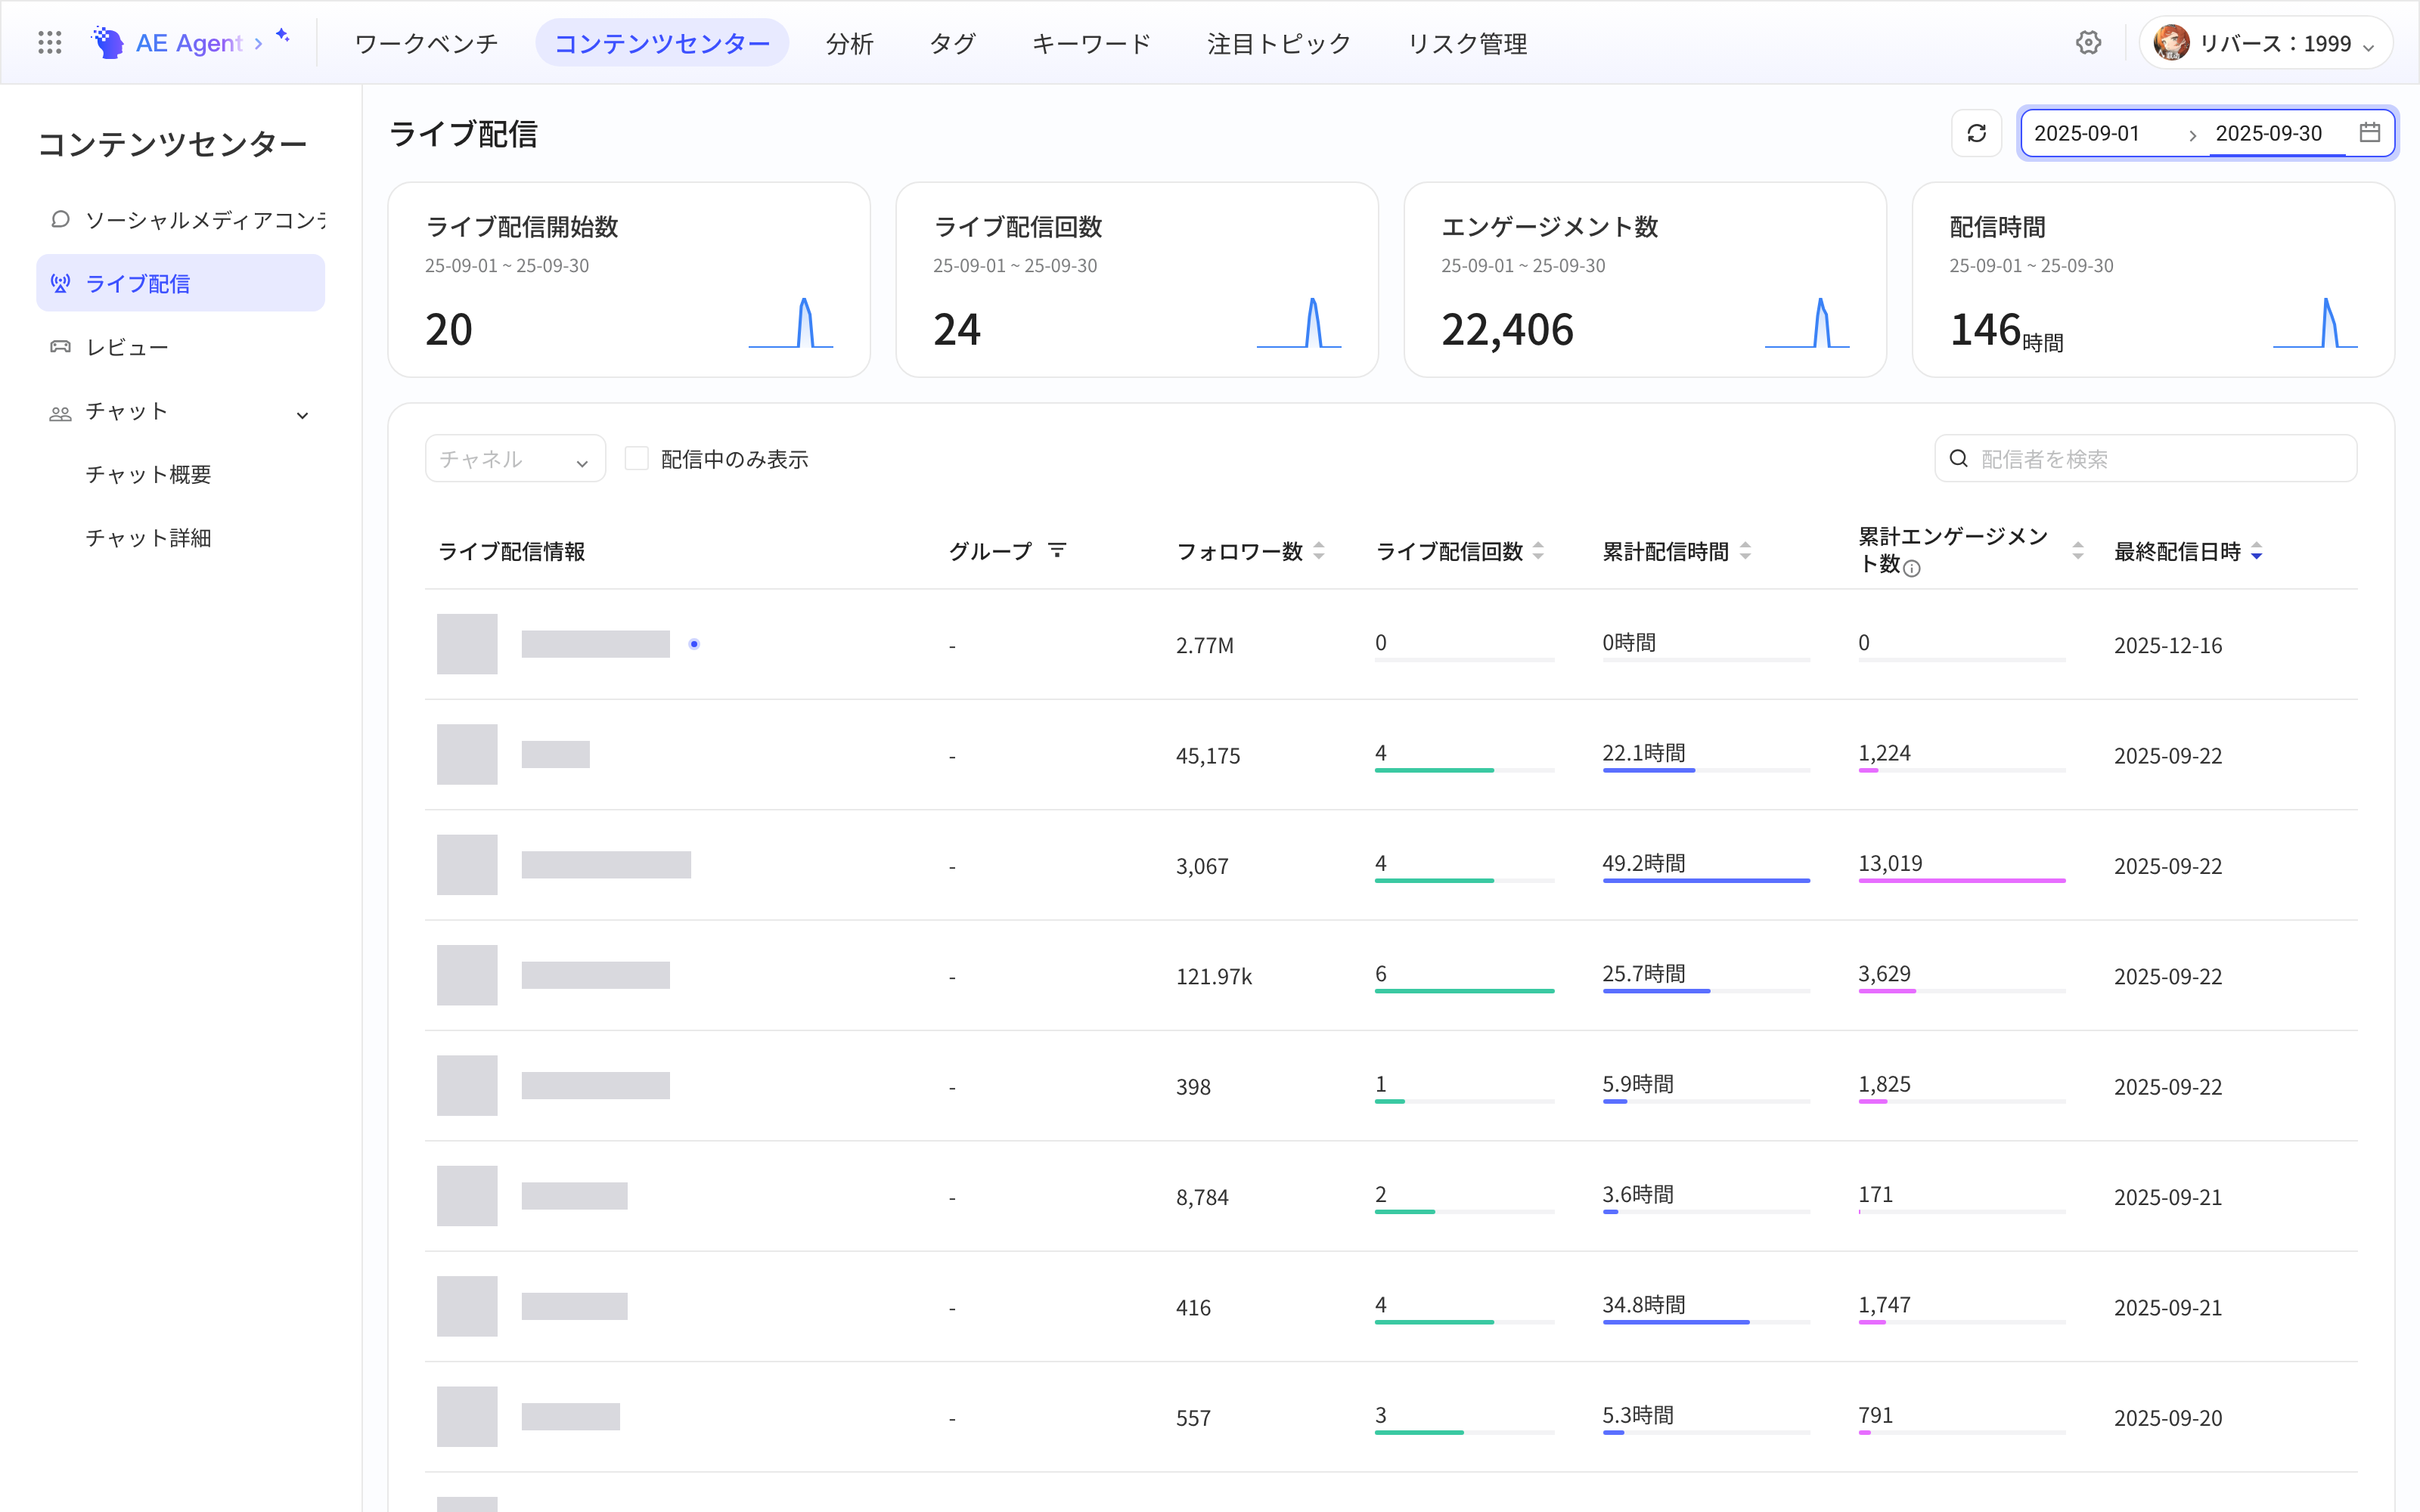This screenshot has height=1512, width=2420.
Task: Click the 配信時間 card sparkline chart
Action: (2315, 323)
